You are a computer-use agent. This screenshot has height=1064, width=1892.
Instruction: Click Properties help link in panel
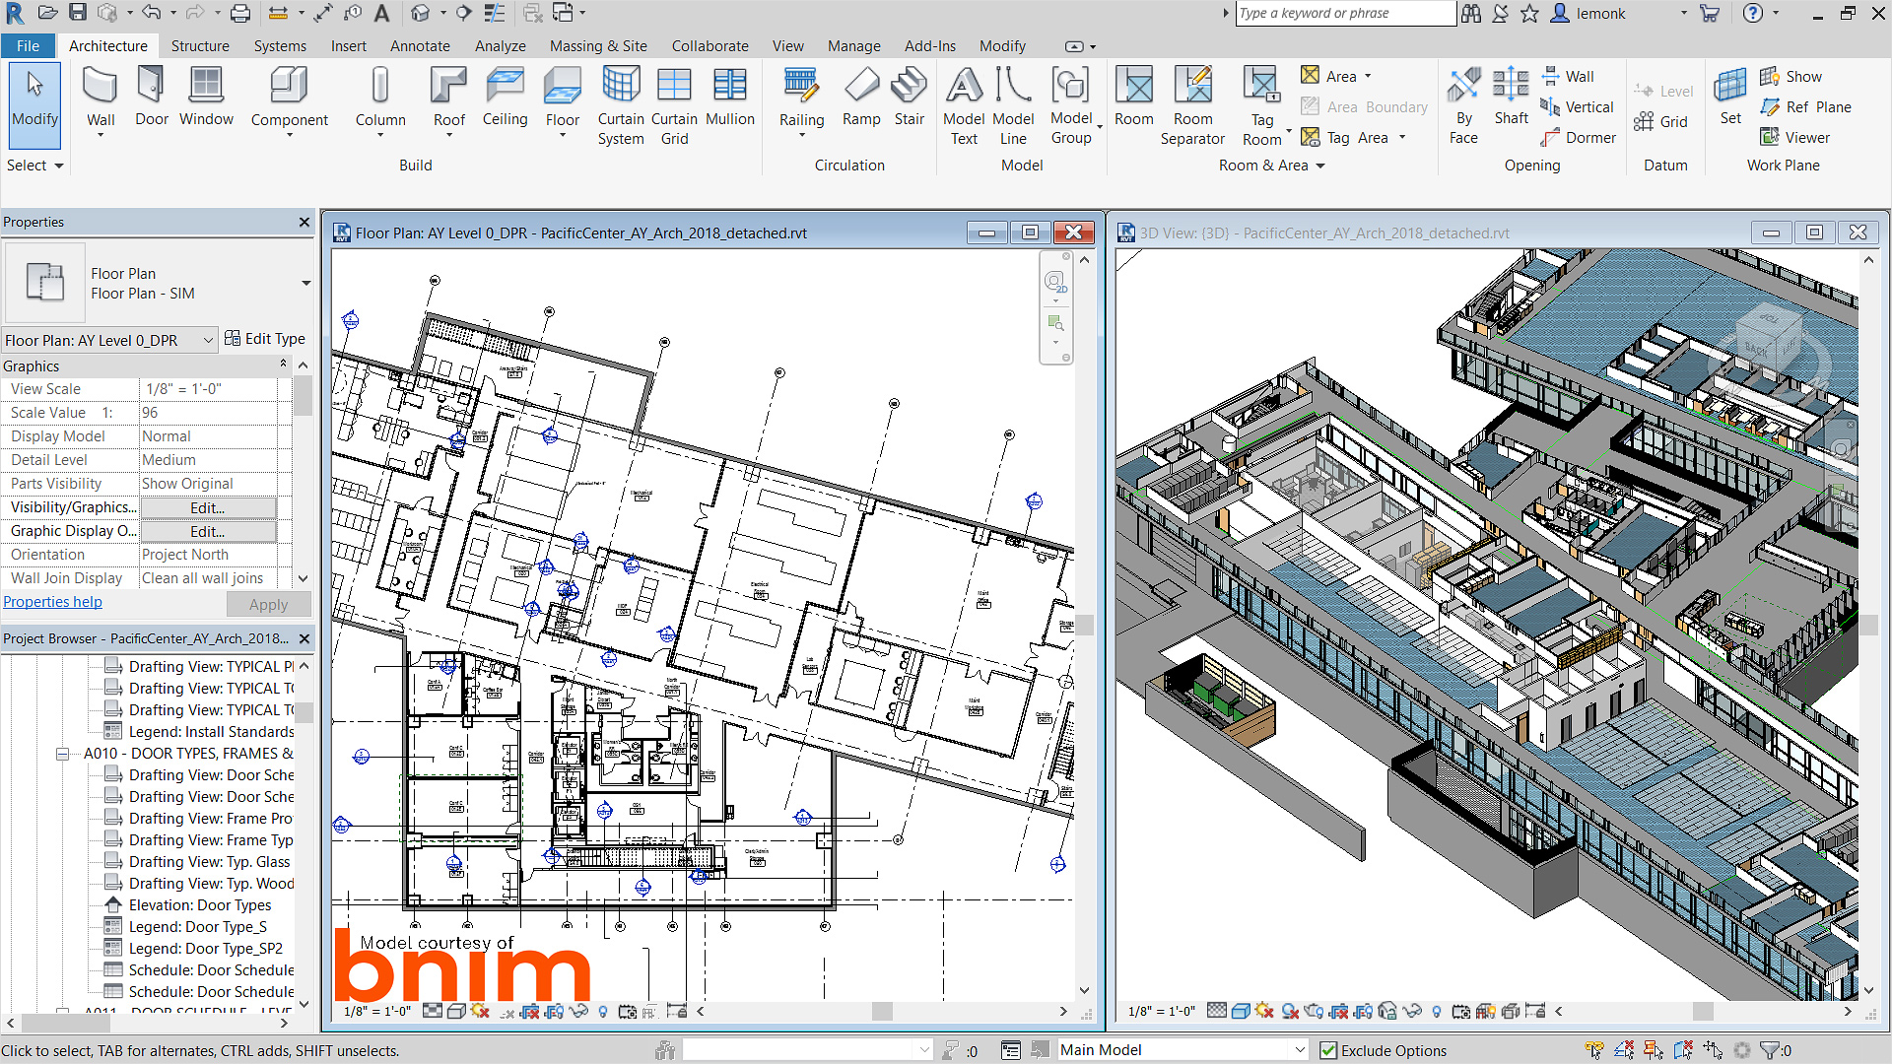52,600
